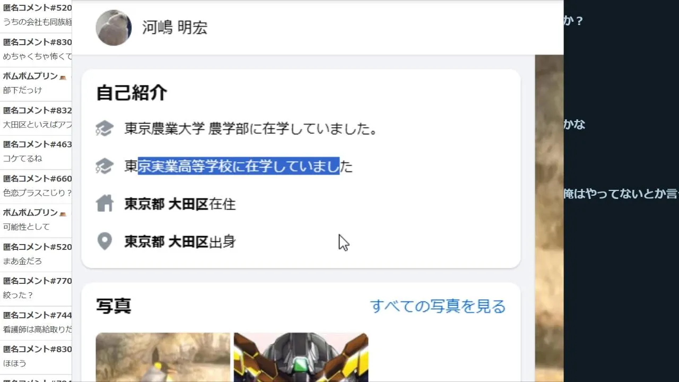Select the chat comment ほほう
This screenshot has height=382, width=679.
(14, 363)
